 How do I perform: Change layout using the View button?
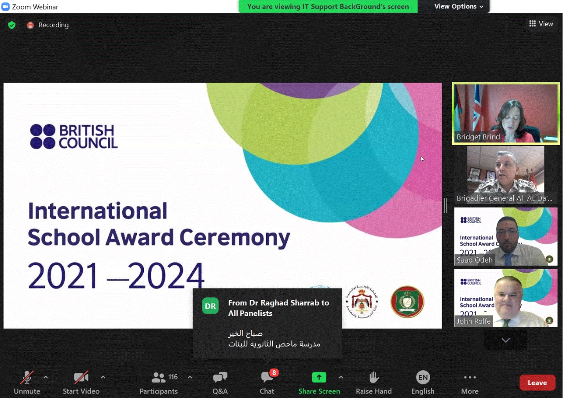pos(541,24)
